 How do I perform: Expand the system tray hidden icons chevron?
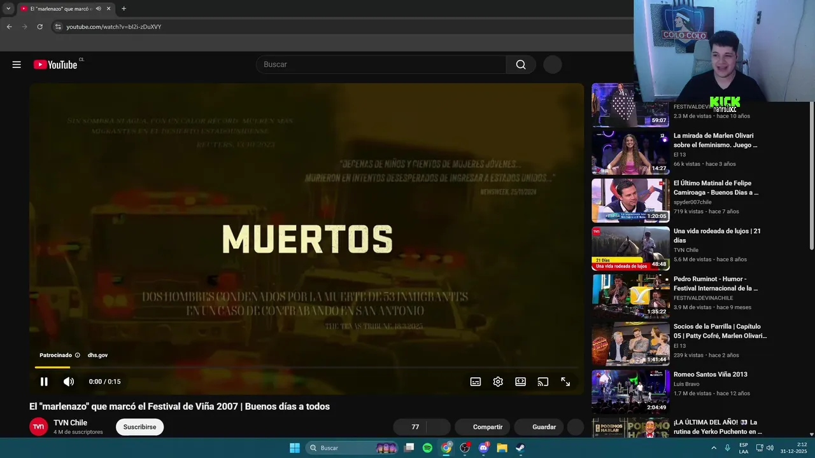point(714,448)
